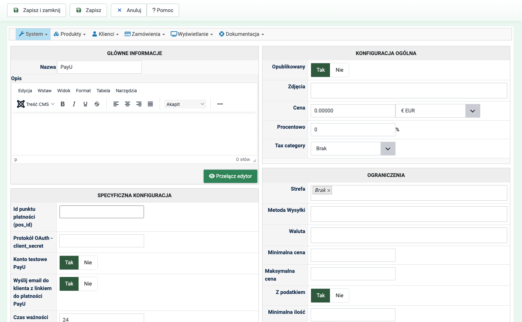Viewport: 522px width, 322px height.
Task: Click the Przełącz edytor button
Action: 231,176
